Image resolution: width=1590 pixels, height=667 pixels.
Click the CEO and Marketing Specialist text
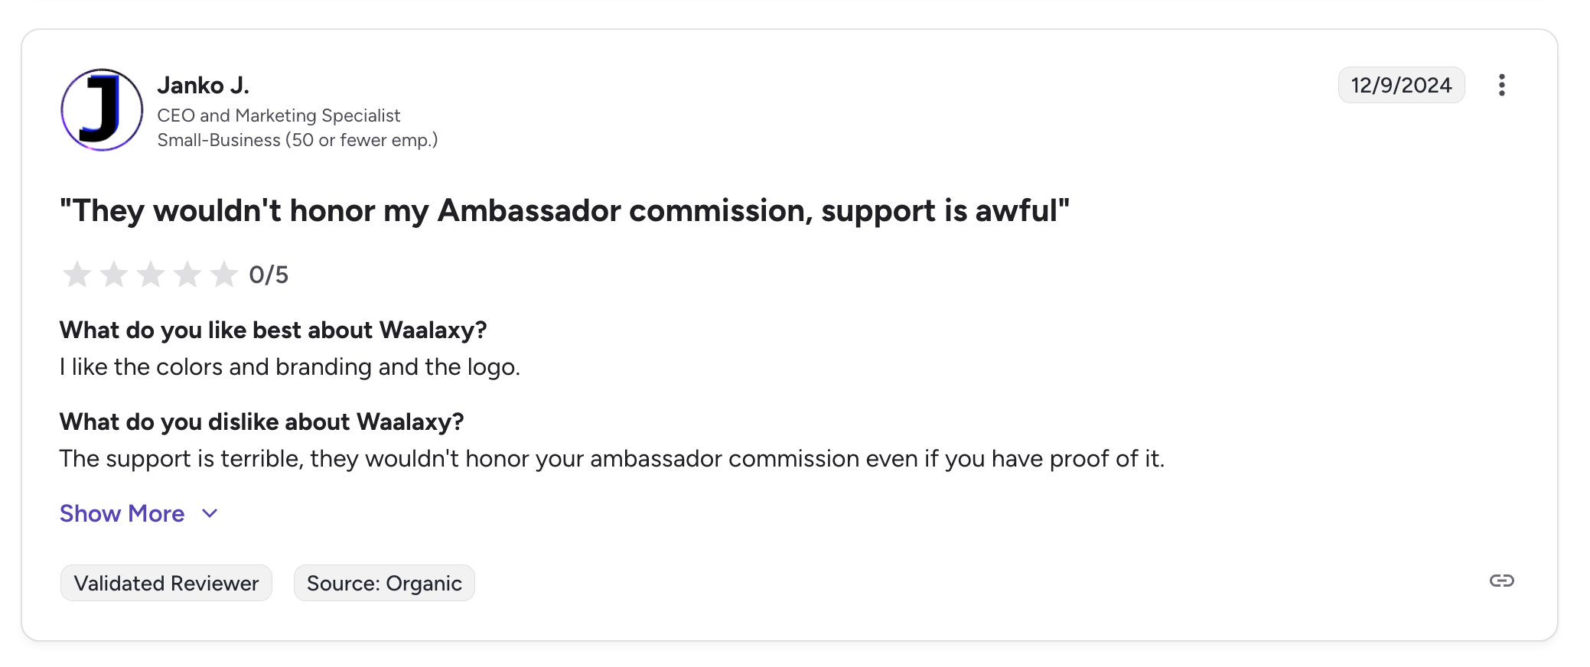[x=279, y=116]
